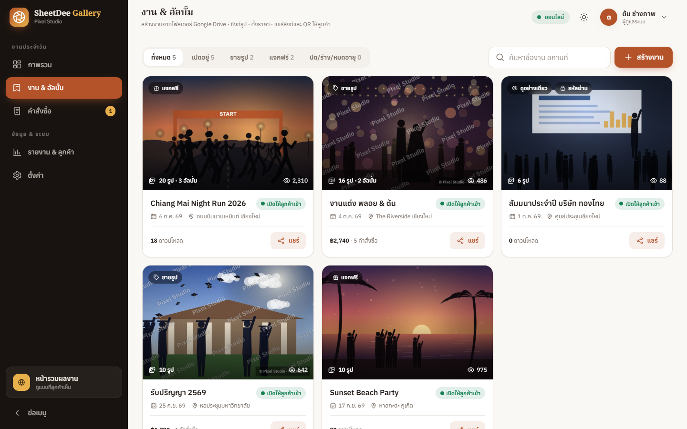Screen dimensions: 687x429
Task: Toggle เปิดให้ลูกค้าเข้า status on Sunset Beach Party
Action: click(460, 393)
